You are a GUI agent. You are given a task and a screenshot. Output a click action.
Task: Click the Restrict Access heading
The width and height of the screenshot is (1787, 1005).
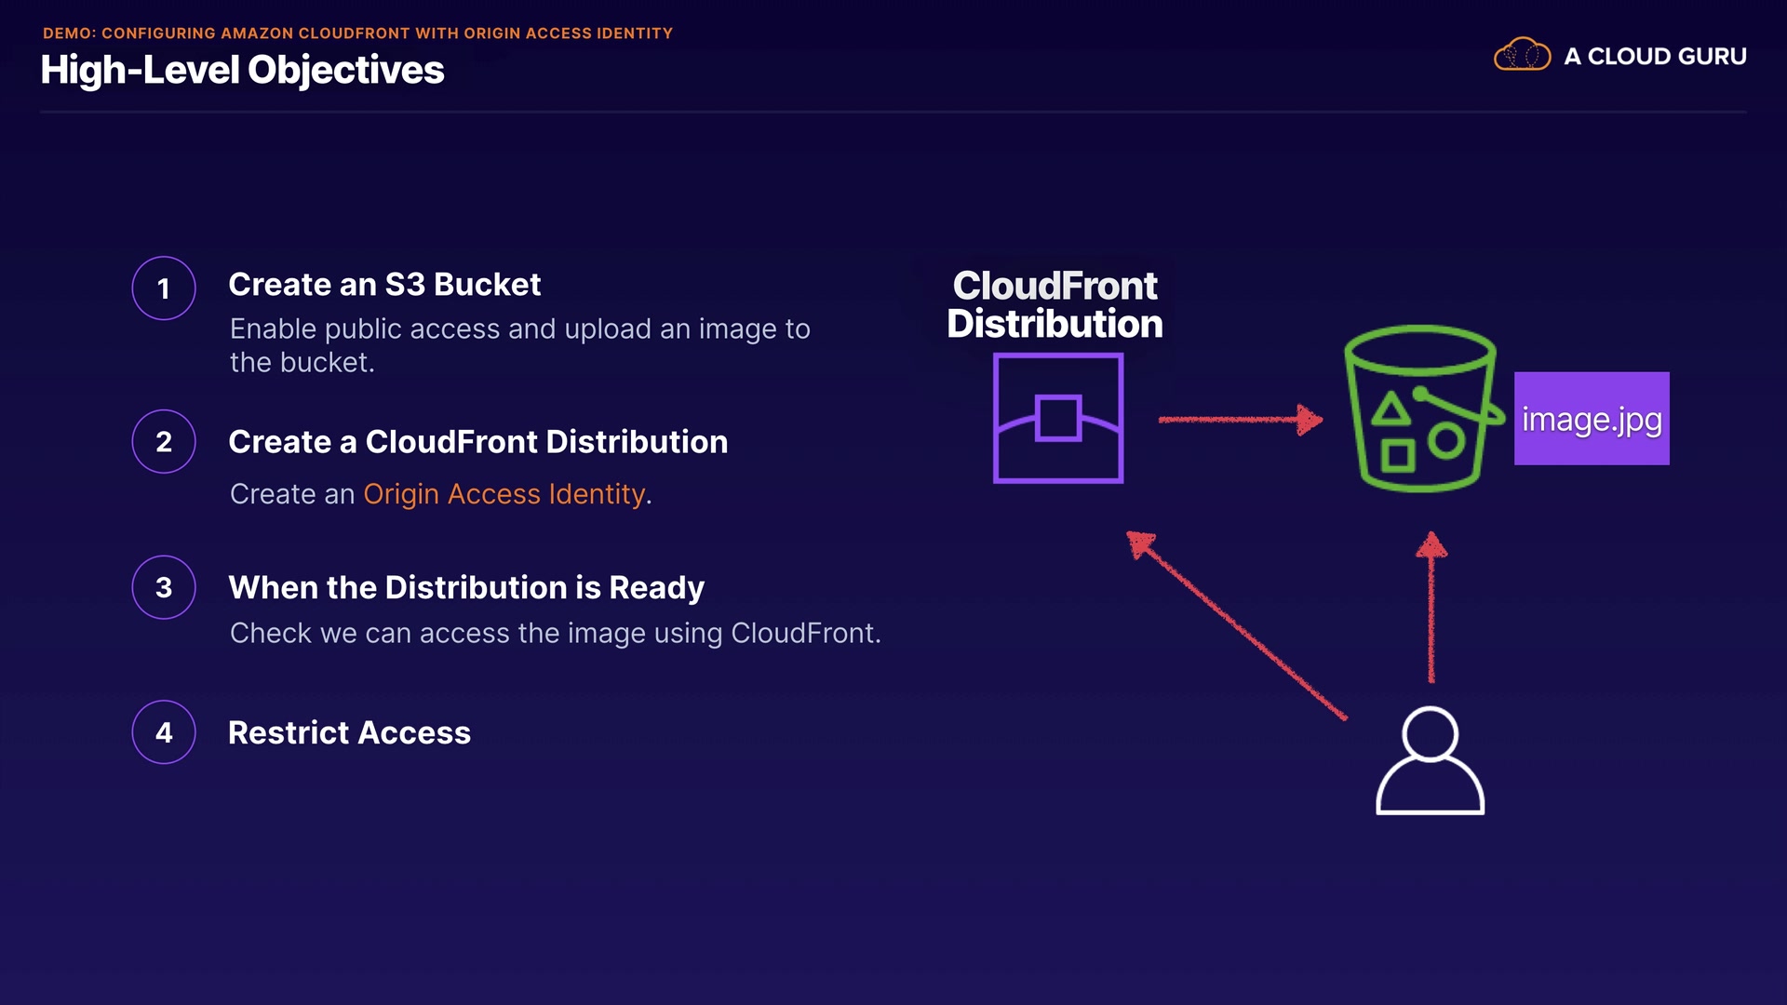point(349,733)
